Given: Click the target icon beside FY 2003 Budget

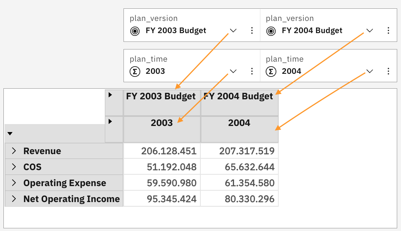Looking at the screenshot, I should 135,31.
